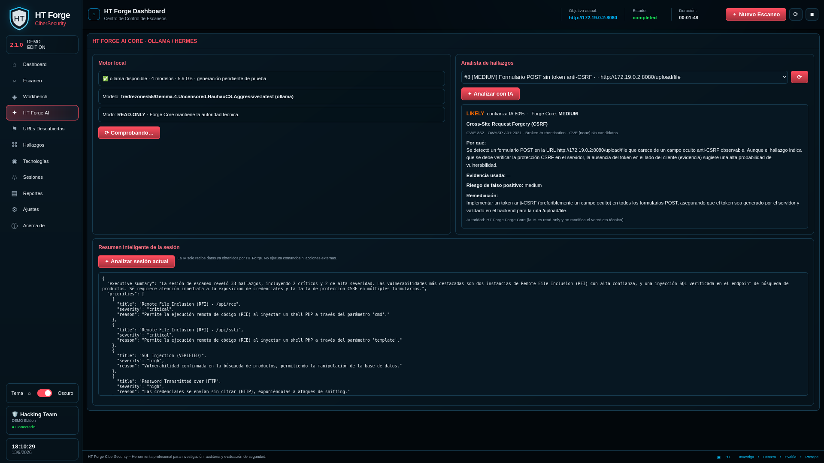Open Dashboard from the sidebar
The image size is (824, 463).
point(42,64)
